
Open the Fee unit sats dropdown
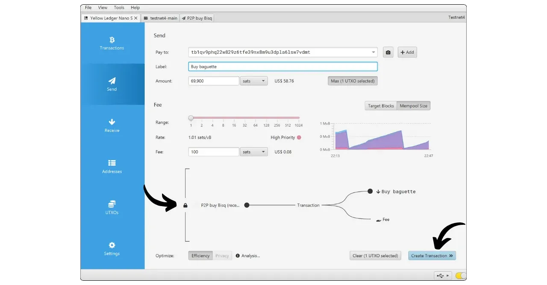(x=254, y=152)
